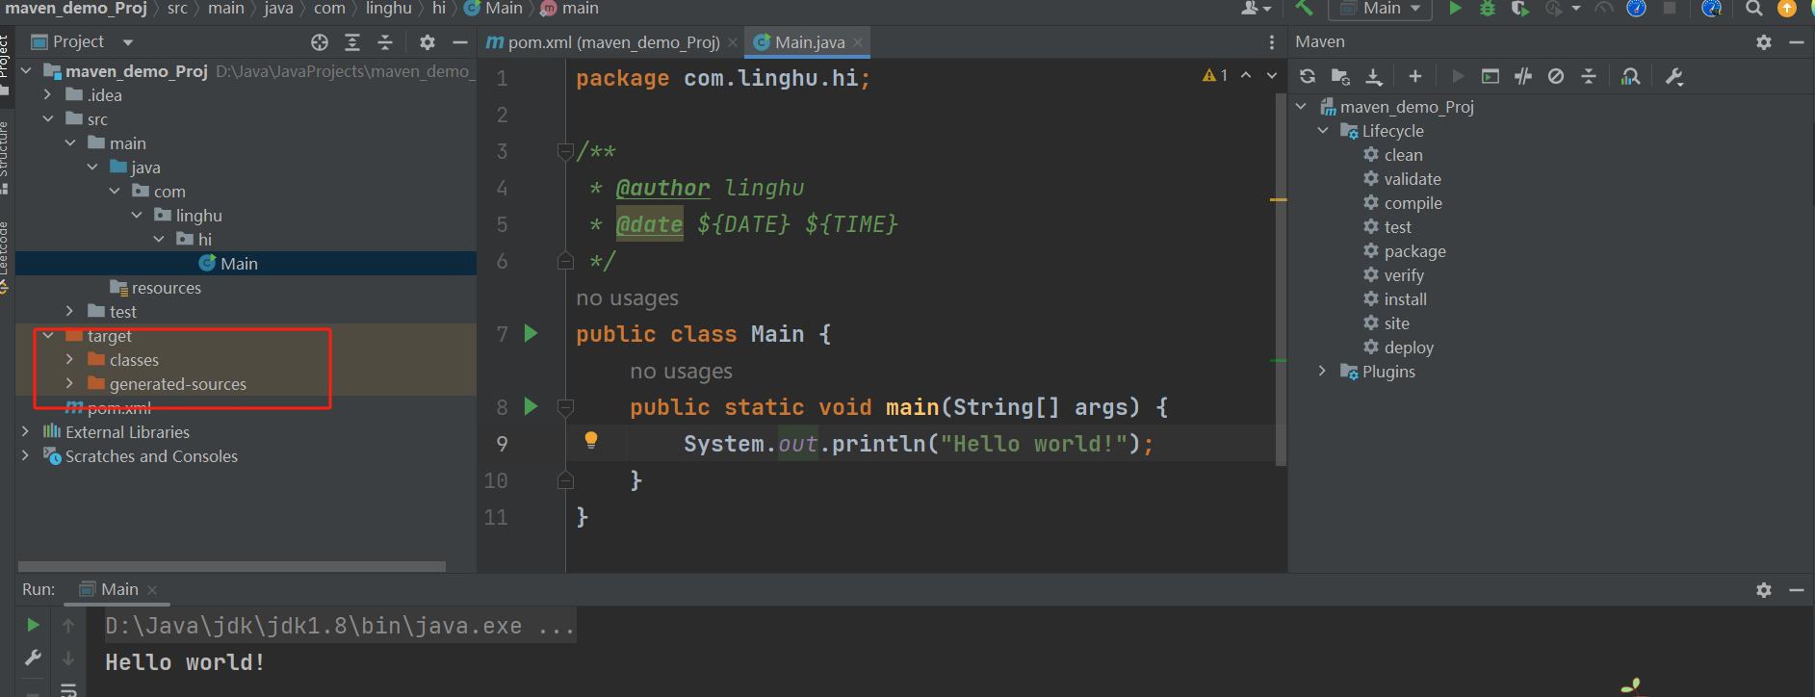This screenshot has height=697, width=1815.
Task: Click run gutter arrow beside class Main
Action: pyautogui.click(x=531, y=333)
